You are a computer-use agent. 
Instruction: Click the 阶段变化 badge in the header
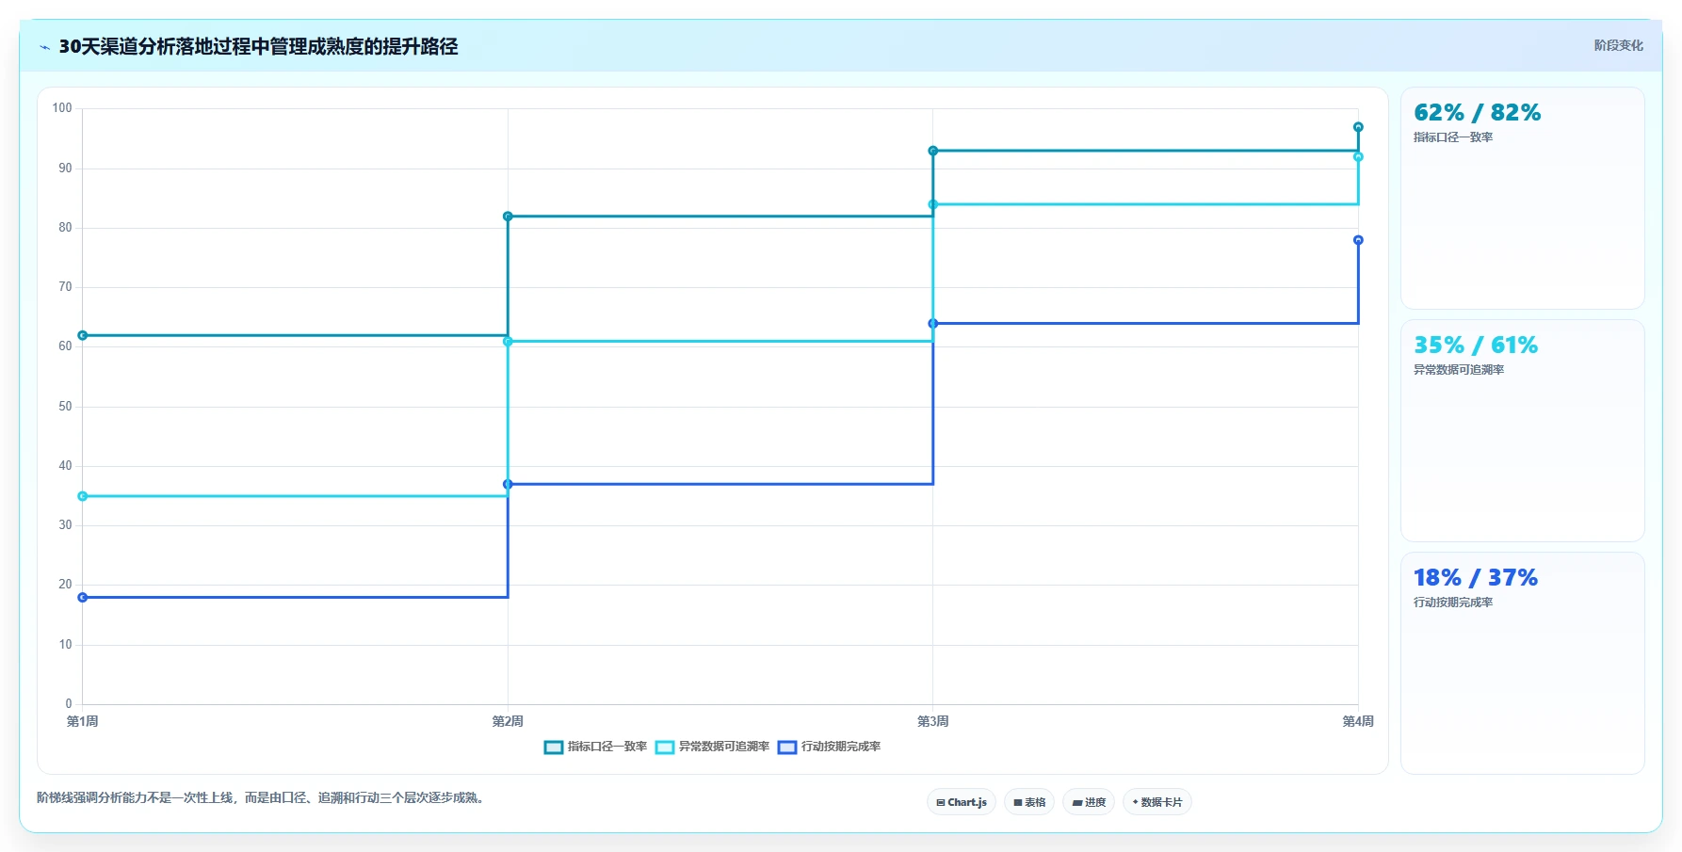[x=1618, y=45]
